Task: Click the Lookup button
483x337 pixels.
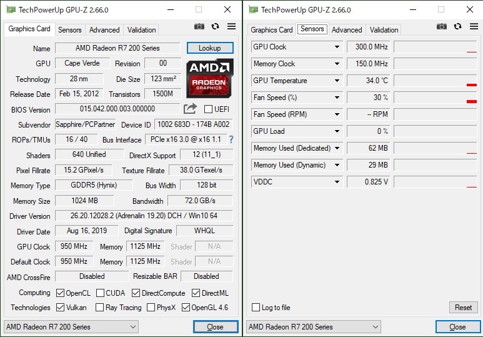Action: click(210, 48)
